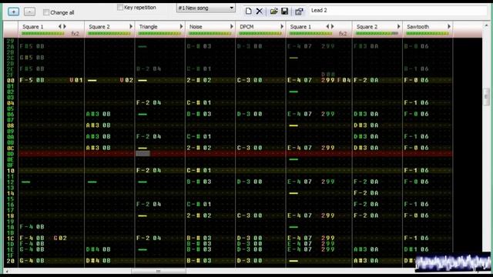Toggle the first Square 1 channel header
The image size is (493, 277).
tap(52, 29)
